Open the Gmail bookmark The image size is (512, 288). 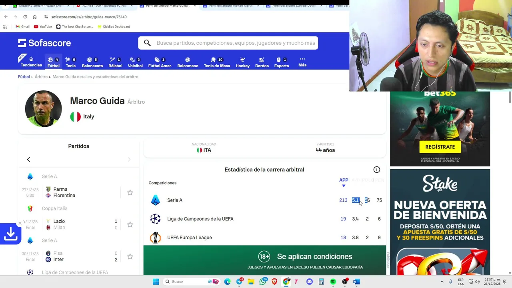click(22, 27)
